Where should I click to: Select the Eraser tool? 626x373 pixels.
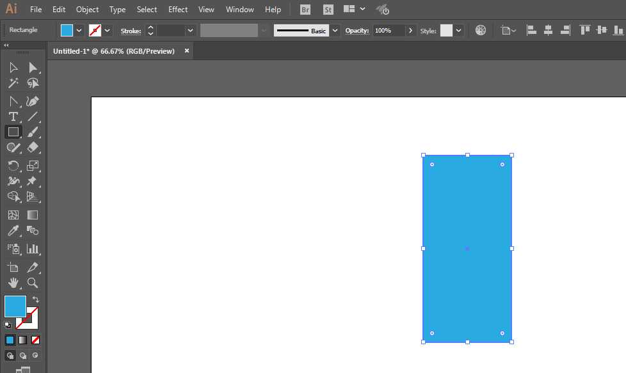point(33,148)
